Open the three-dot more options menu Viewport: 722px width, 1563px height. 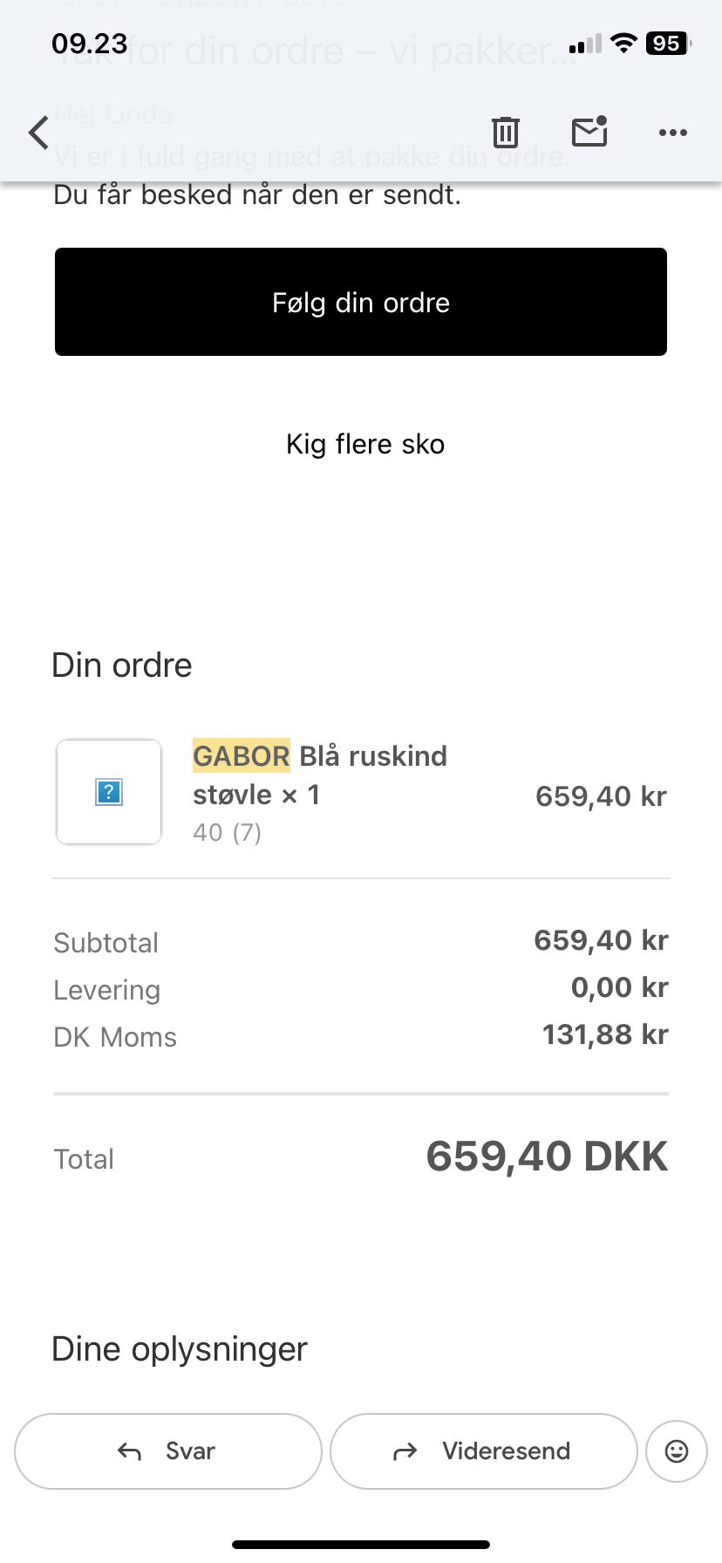coord(672,133)
